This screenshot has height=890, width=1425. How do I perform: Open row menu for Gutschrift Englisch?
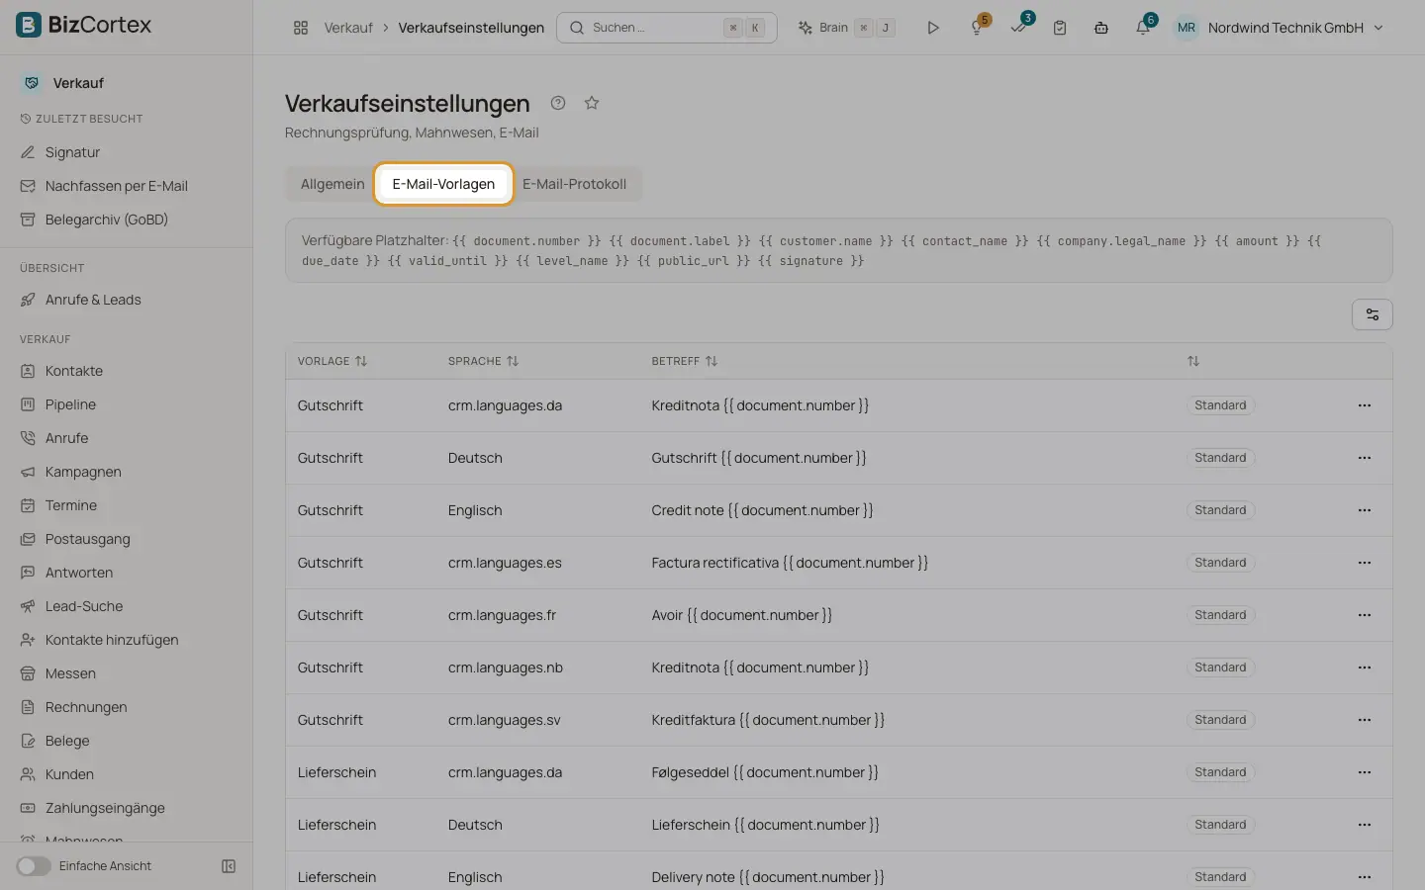pos(1365,510)
